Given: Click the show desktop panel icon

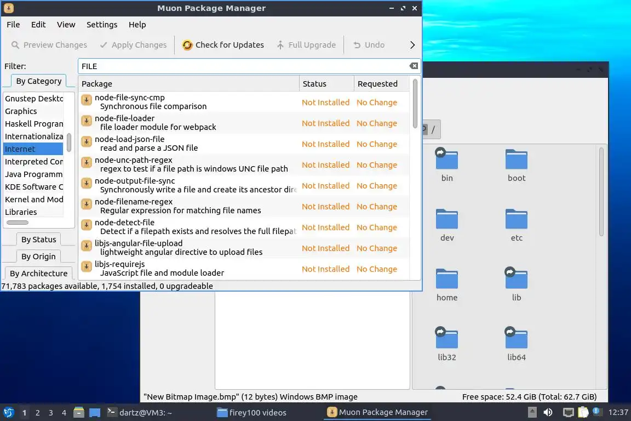Looking at the screenshot, I should [x=95, y=412].
